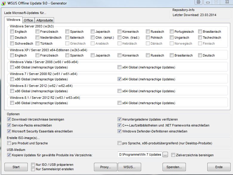Check Deutsch in w2k3-x64 section
The height and width of the screenshot is (175, 233).
(x=200, y=55)
